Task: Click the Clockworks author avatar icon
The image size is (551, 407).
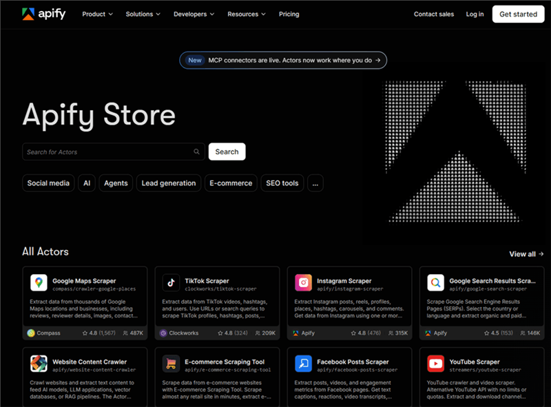Action: (x=163, y=333)
